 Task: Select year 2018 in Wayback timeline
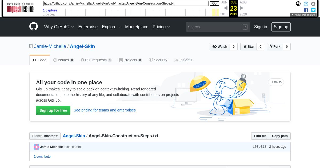tap(224, 14)
